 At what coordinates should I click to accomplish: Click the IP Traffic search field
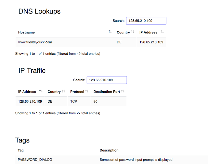(x=107, y=80)
